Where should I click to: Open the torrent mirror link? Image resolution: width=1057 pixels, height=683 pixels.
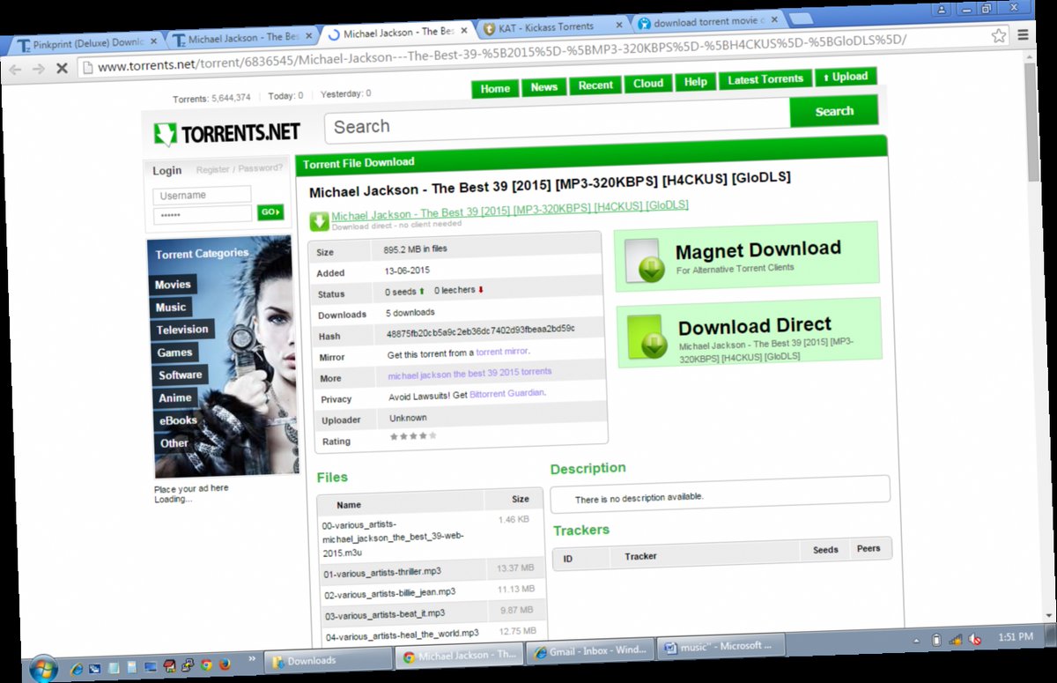tap(502, 351)
